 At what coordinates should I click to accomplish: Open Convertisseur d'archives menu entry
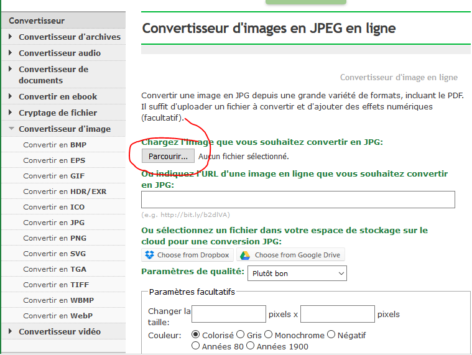[70, 37]
